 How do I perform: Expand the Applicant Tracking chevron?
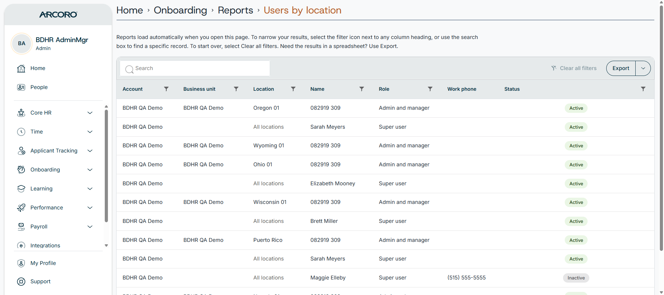click(90, 151)
